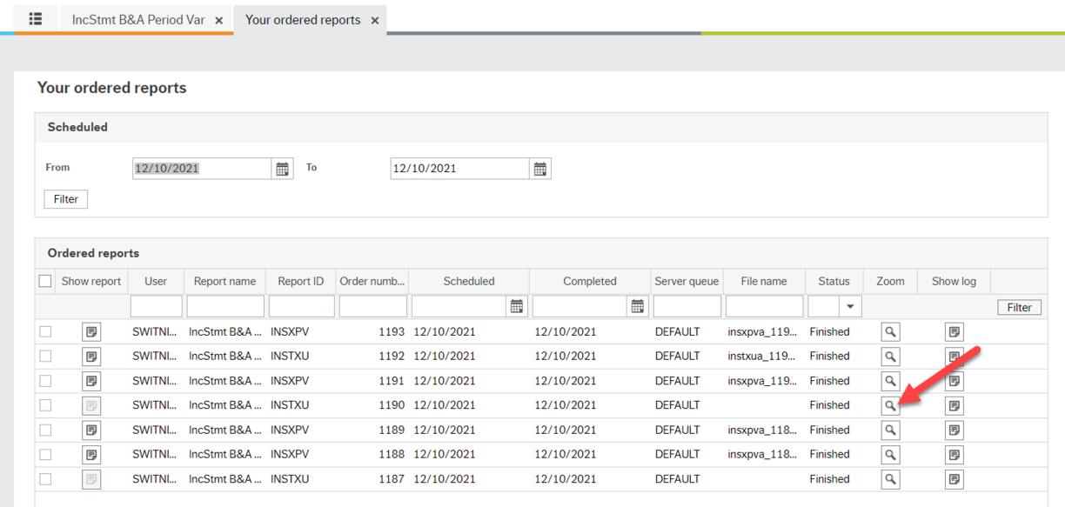The height and width of the screenshot is (507, 1065).
Task: Click inside the User filter input field
Action: coord(156,306)
